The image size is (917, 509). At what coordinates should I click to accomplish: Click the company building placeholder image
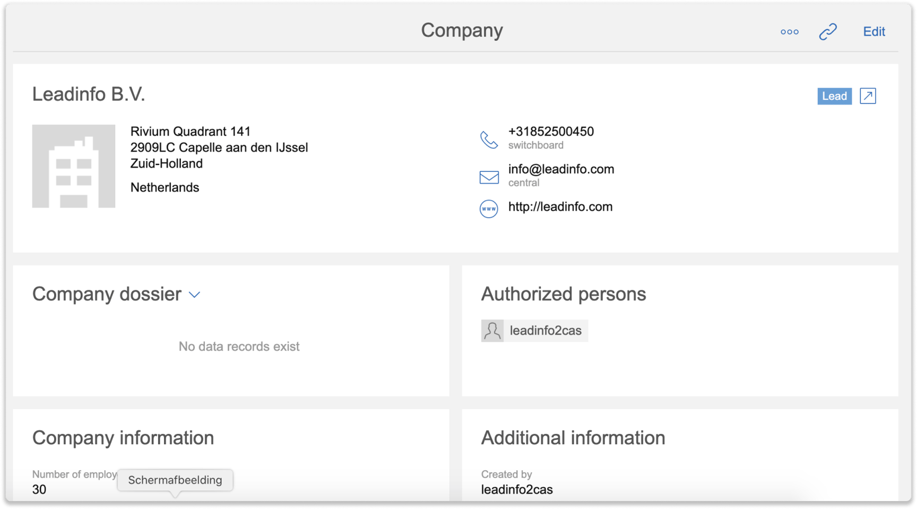(x=73, y=165)
